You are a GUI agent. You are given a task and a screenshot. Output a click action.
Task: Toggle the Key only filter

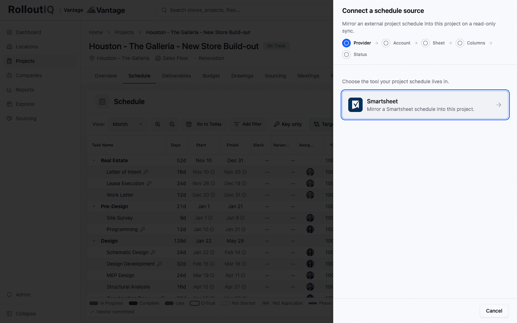(x=288, y=124)
